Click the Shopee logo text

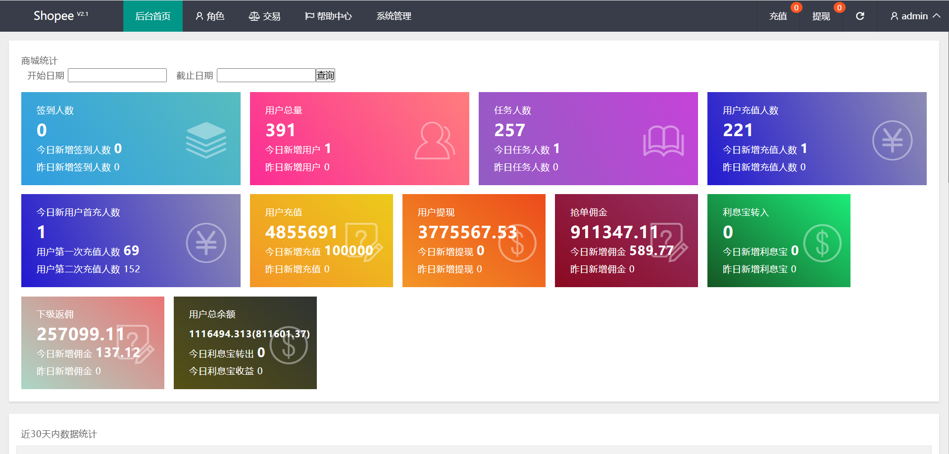(53, 16)
